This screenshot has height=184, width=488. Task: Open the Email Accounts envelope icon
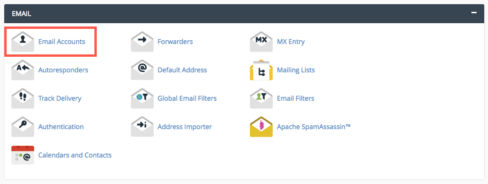(x=23, y=41)
